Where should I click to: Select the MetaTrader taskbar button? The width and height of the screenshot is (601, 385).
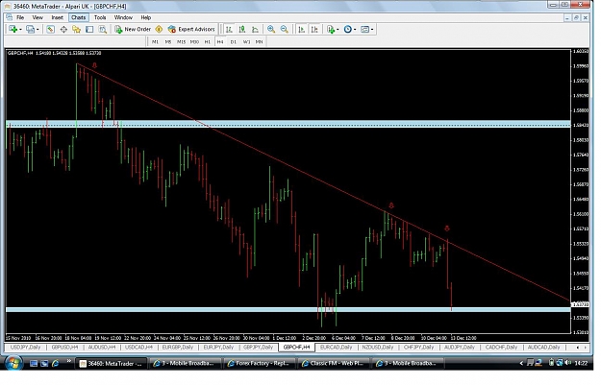[111, 364]
